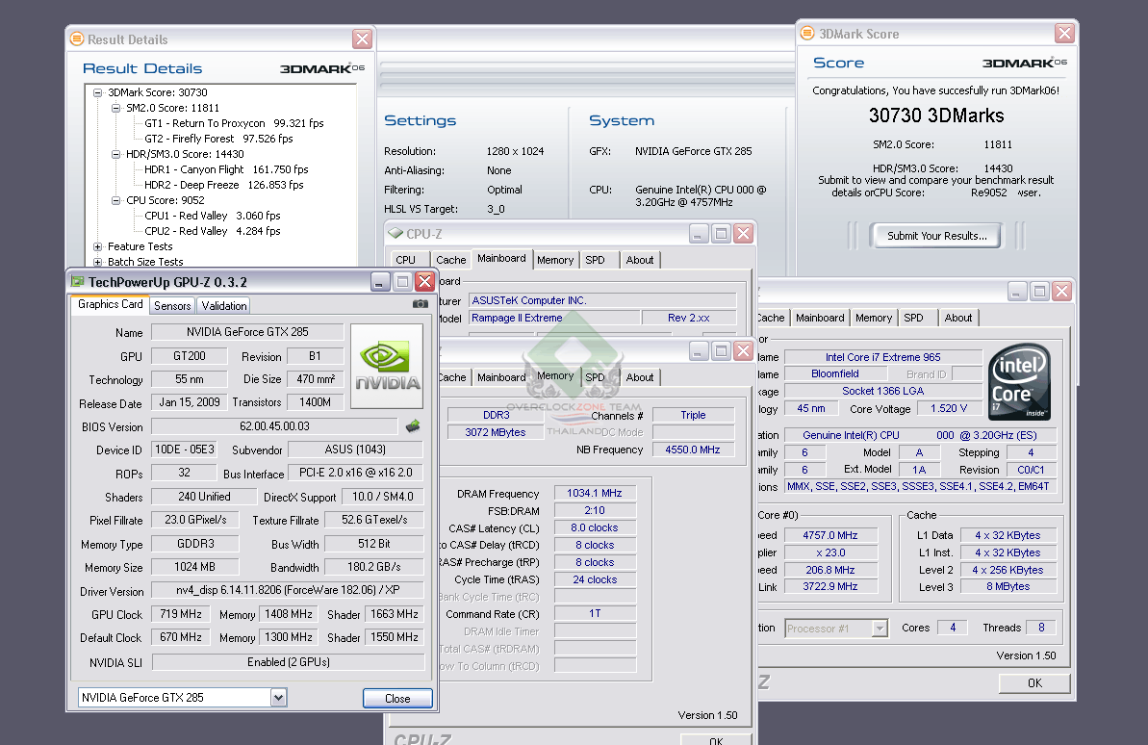The image size is (1148, 745).
Task: Minimize the GPU-Z window
Action: pyautogui.click(x=380, y=282)
